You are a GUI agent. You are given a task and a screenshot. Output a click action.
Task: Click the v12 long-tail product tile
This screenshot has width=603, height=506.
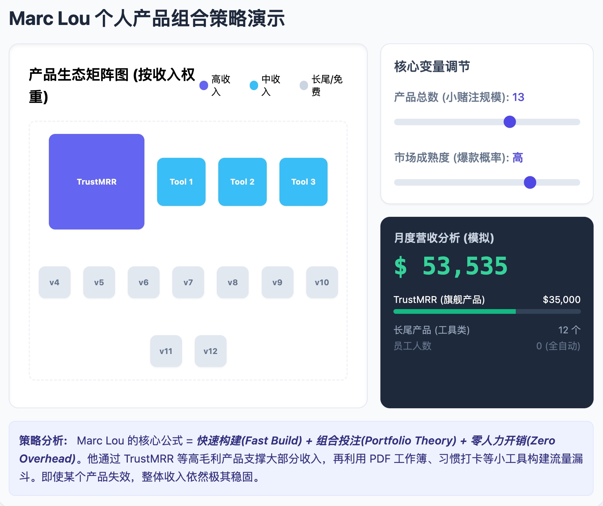point(211,351)
